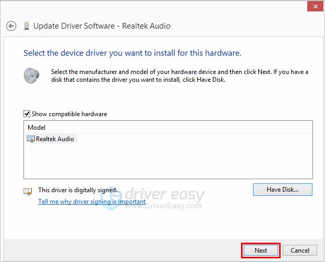Open 'Tell me why driver signing is important'

pyautogui.click(x=92, y=202)
